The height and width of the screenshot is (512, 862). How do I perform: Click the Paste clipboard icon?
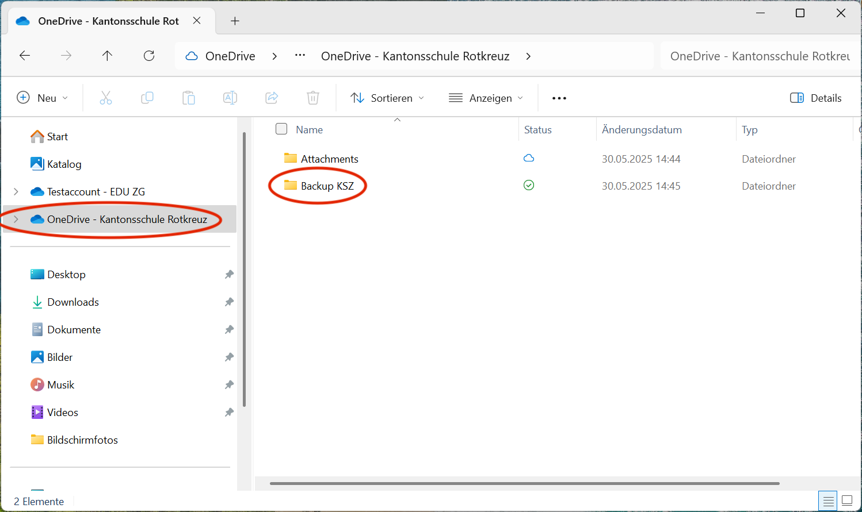(x=189, y=98)
